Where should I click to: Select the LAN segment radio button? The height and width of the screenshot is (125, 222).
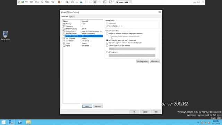tap(107, 52)
